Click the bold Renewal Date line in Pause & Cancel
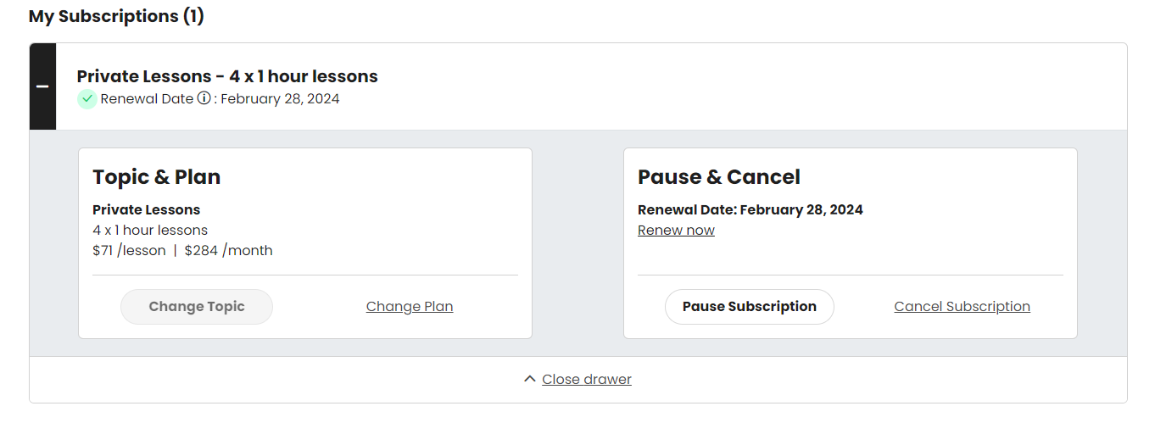This screenshot has width=1155, height=434. [750, 210]
